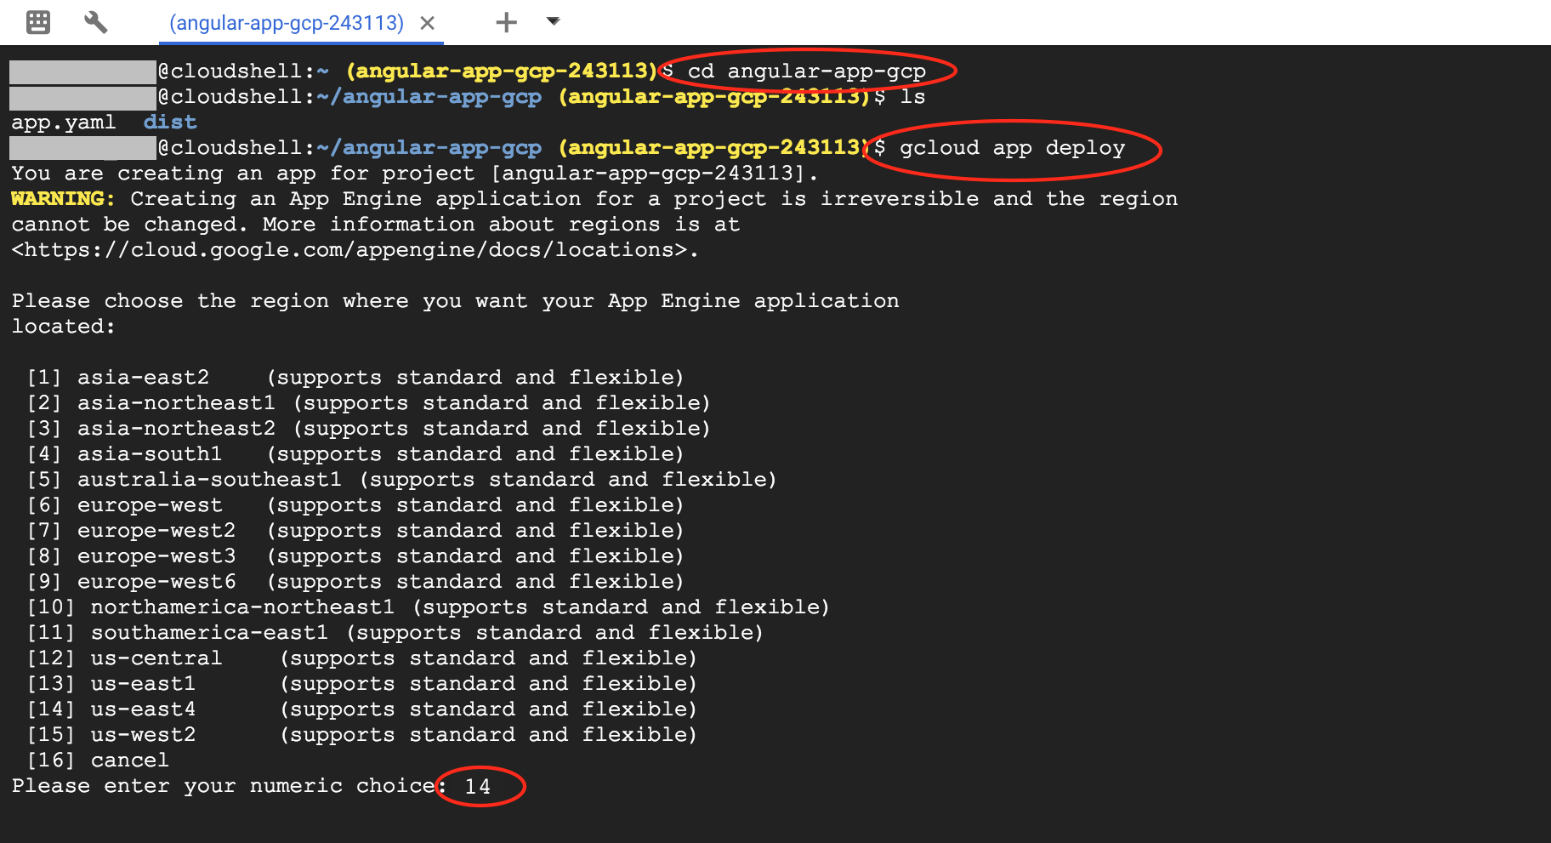The height and width of the screenshot is (843, 1551).
Task: Click the '[4] asia-south1' region row
Action: tap(355, 454)
